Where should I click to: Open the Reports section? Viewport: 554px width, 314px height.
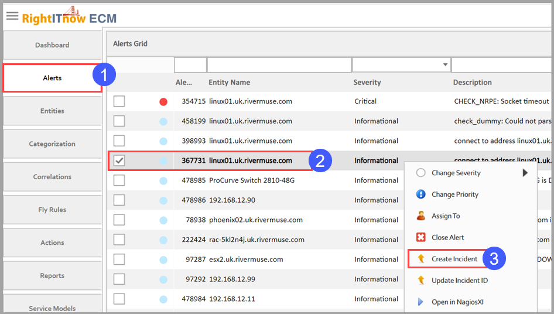tap(52, 275)
